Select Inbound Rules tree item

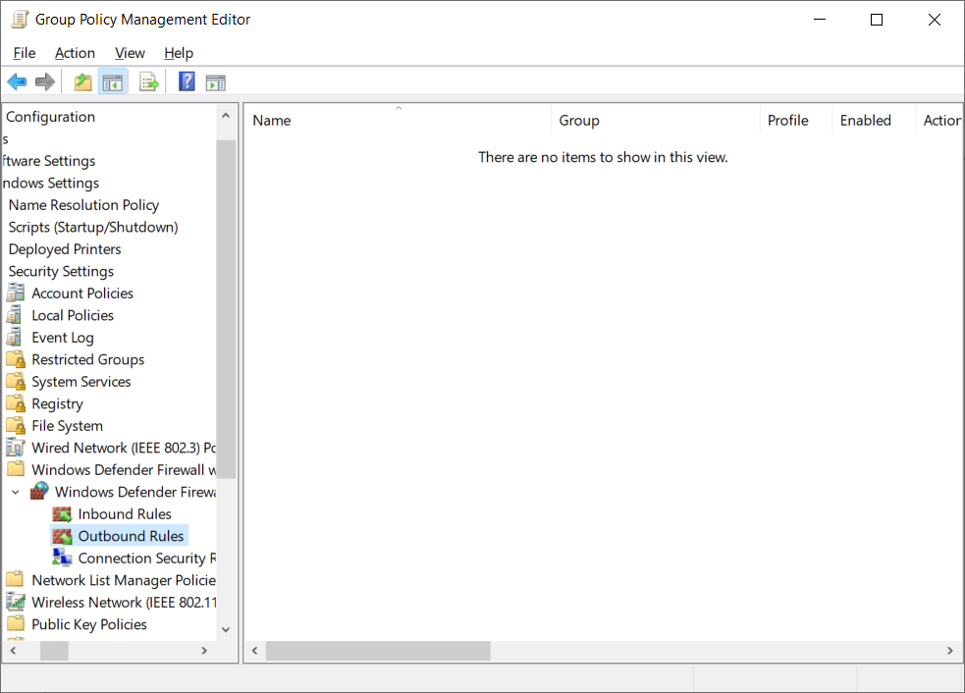(x=125, y=514)
